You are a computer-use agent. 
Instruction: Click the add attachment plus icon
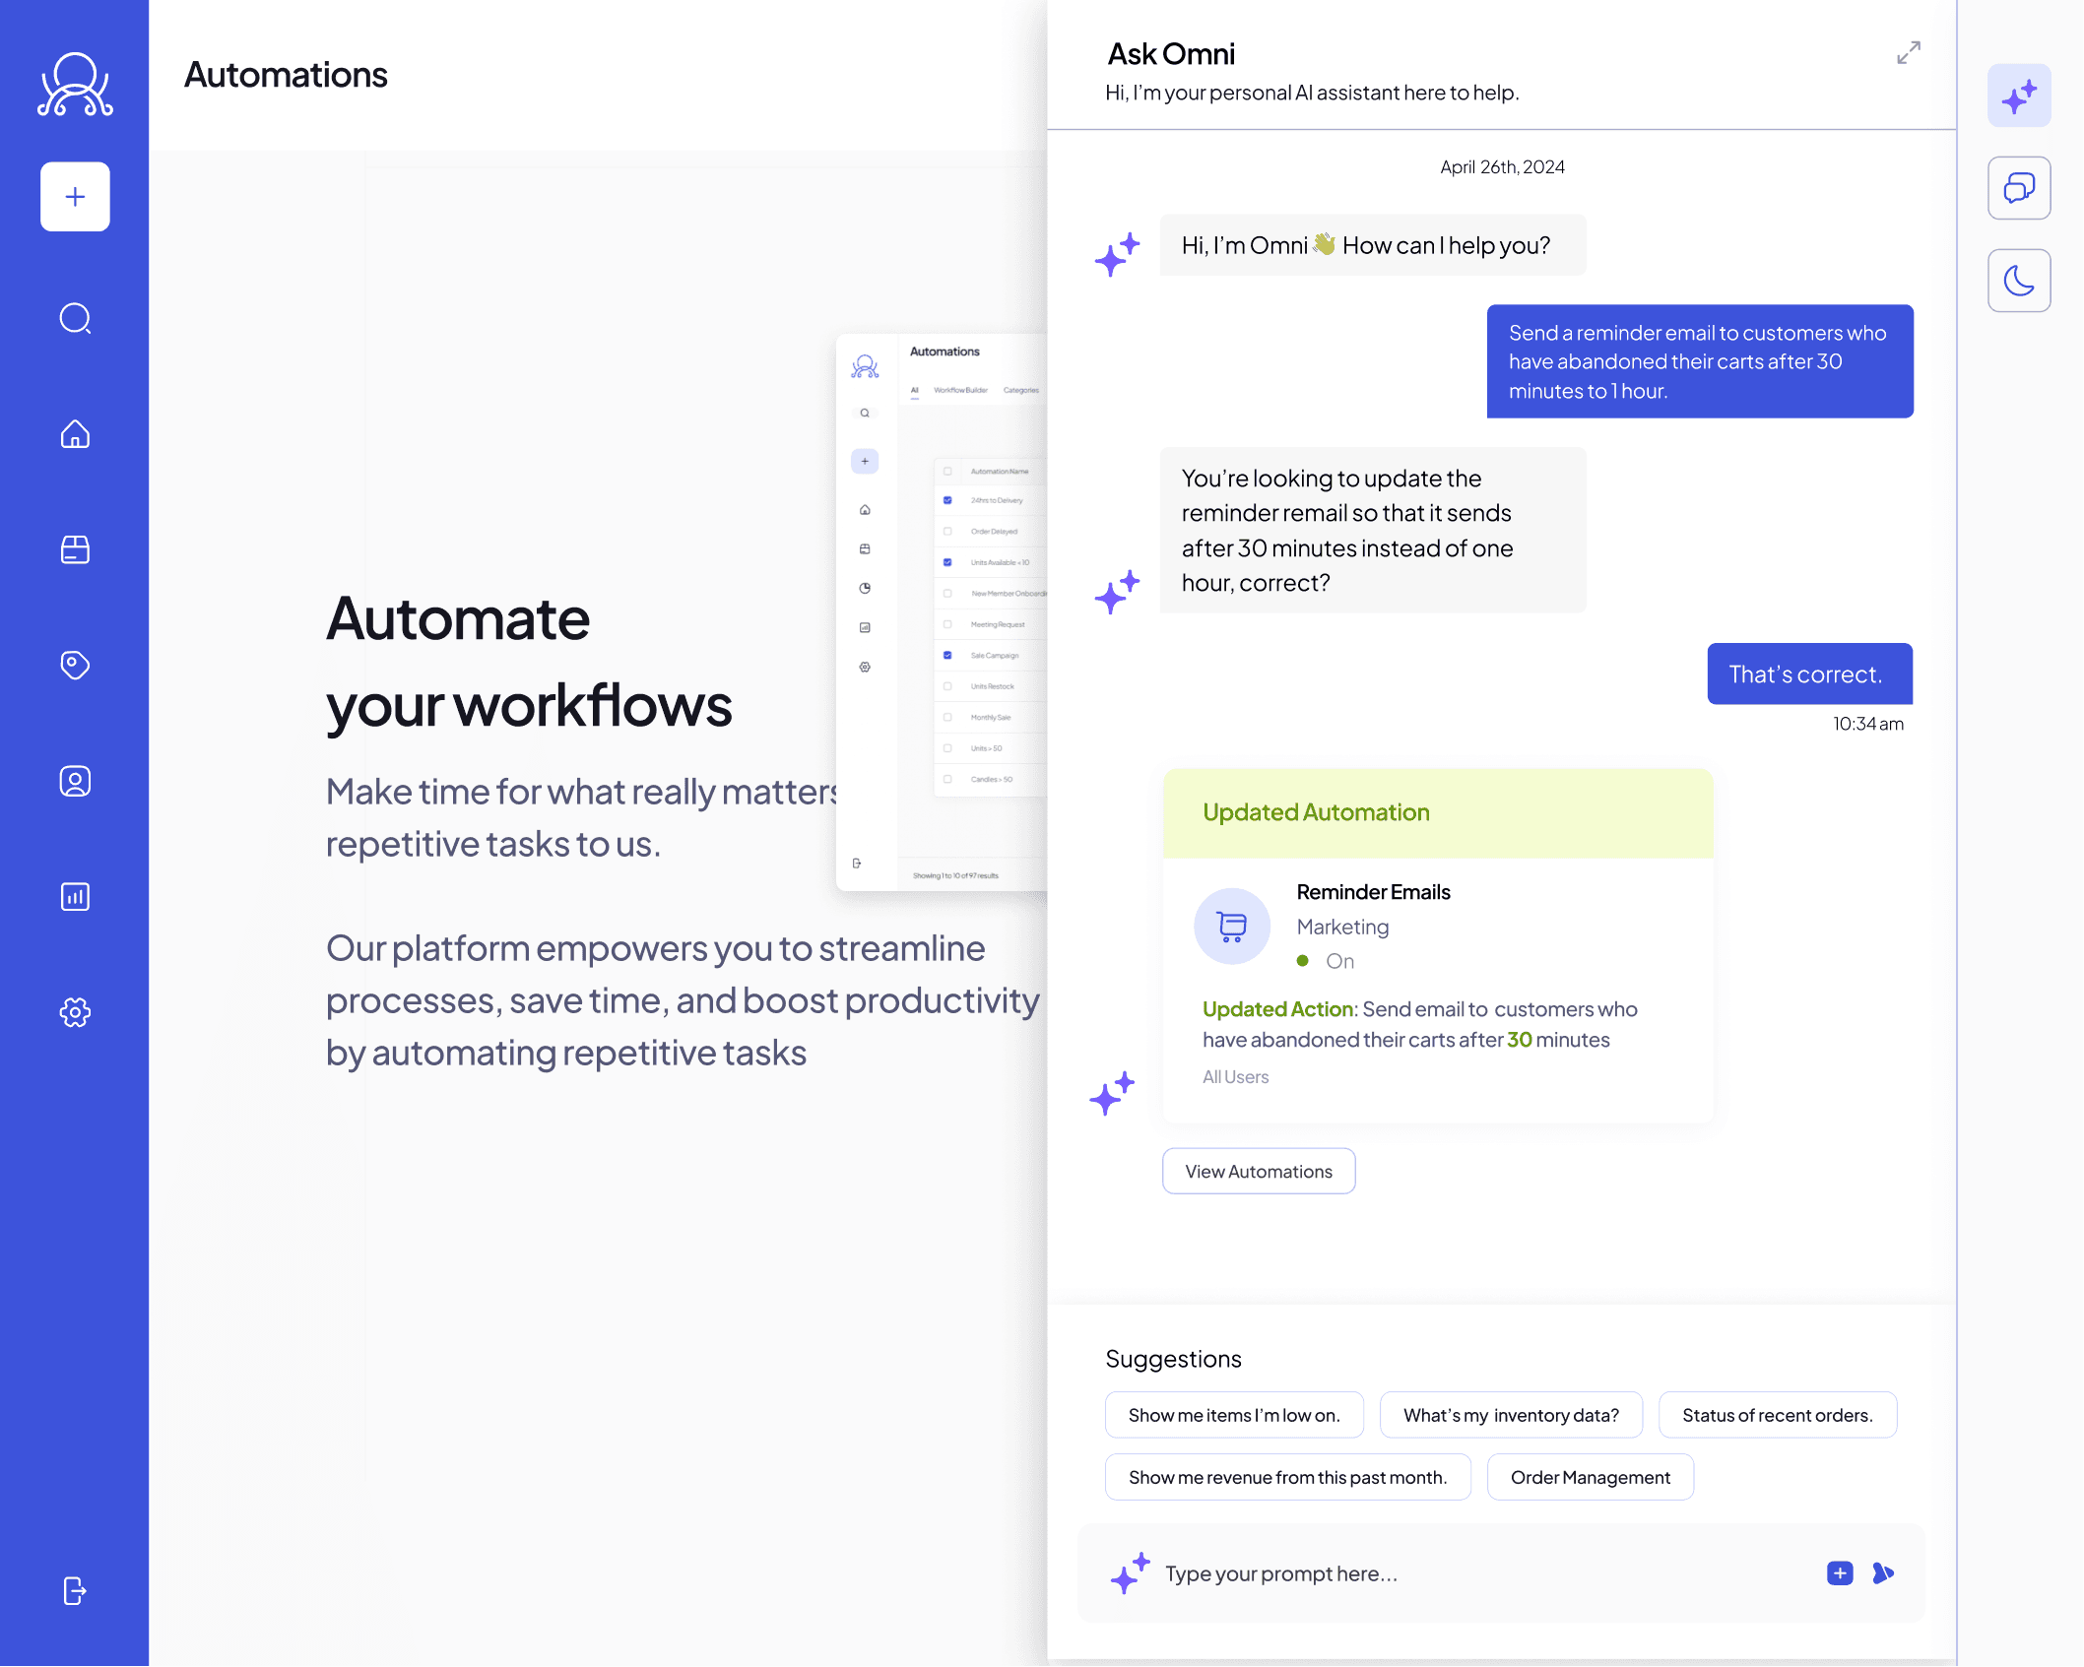[x=1839, y=1573]
